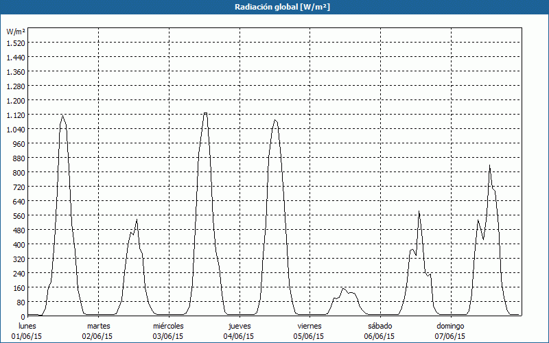Click the highest radiation peak on miércoles

[x=205, y=113]
